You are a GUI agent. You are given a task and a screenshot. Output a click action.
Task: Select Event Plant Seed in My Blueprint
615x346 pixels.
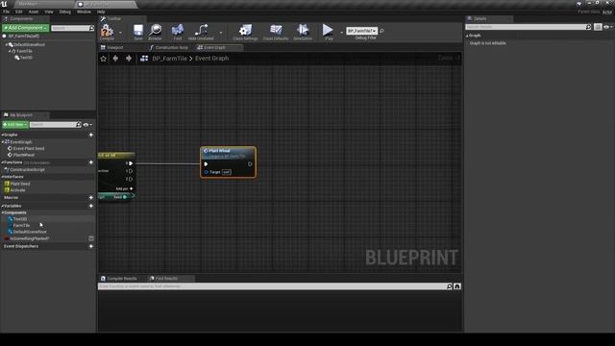pos(29,148)
